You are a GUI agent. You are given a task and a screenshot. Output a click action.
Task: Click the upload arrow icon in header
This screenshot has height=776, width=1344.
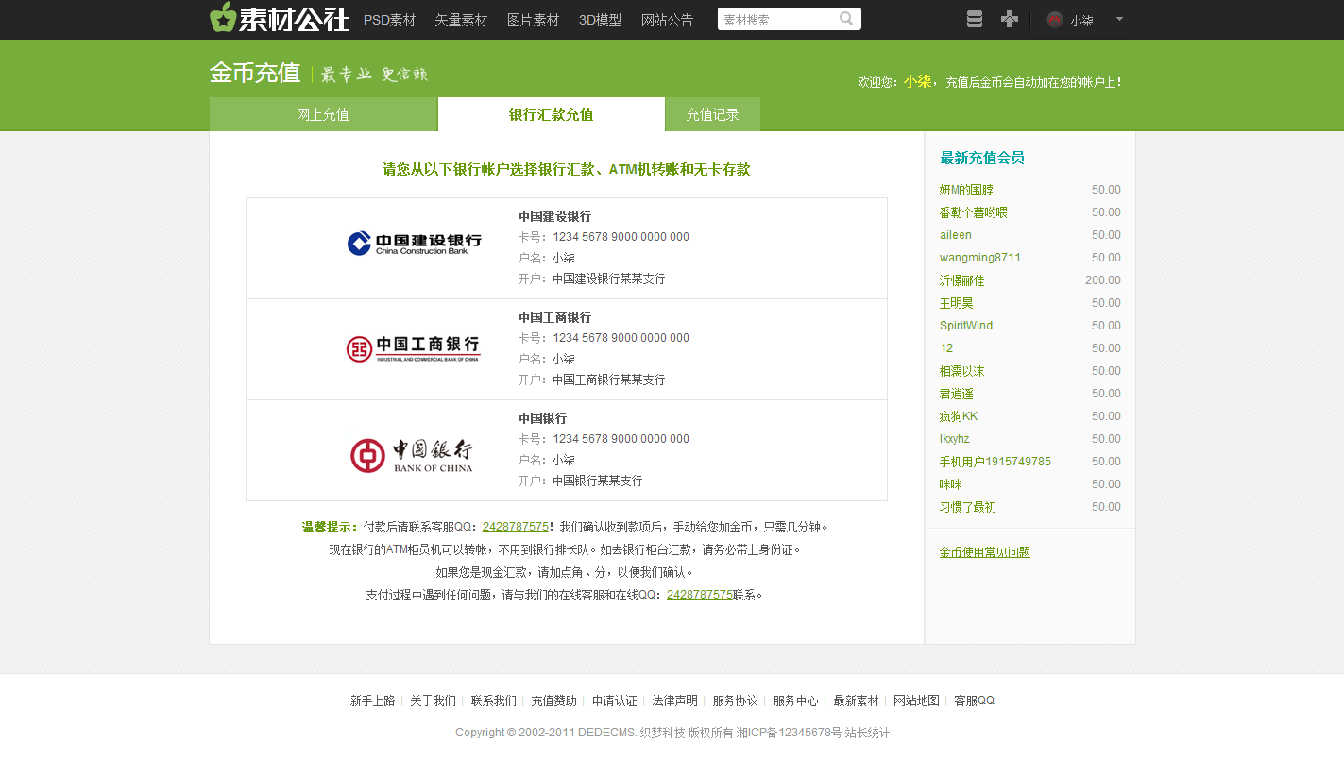click(x=1010, y=20)
